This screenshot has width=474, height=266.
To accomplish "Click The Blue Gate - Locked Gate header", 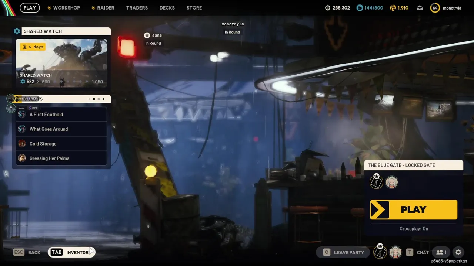I will [x=414, y=165].
